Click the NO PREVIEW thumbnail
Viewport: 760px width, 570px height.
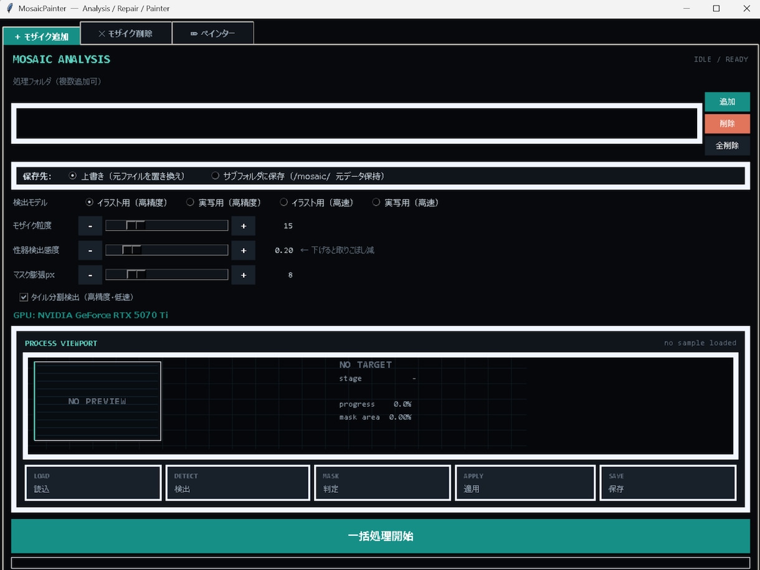tap(97, 401)
